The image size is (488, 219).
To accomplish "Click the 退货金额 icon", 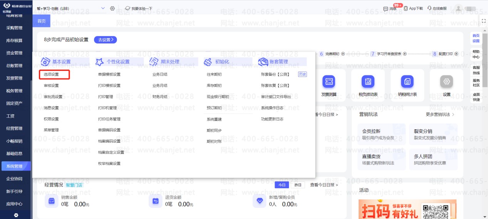I will pyautogui.click(x=156, y=201).
